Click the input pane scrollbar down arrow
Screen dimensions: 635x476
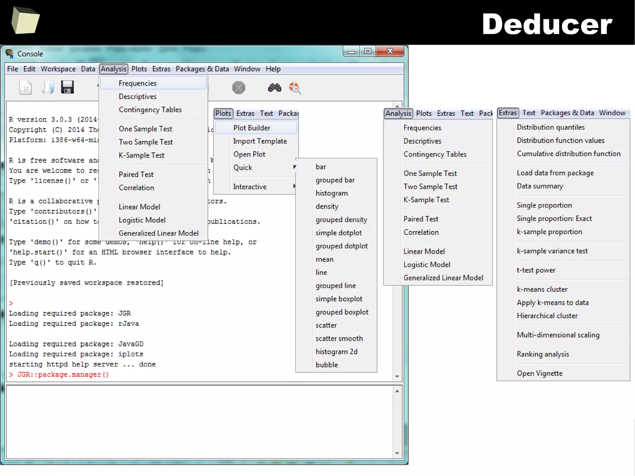[397, 453]
